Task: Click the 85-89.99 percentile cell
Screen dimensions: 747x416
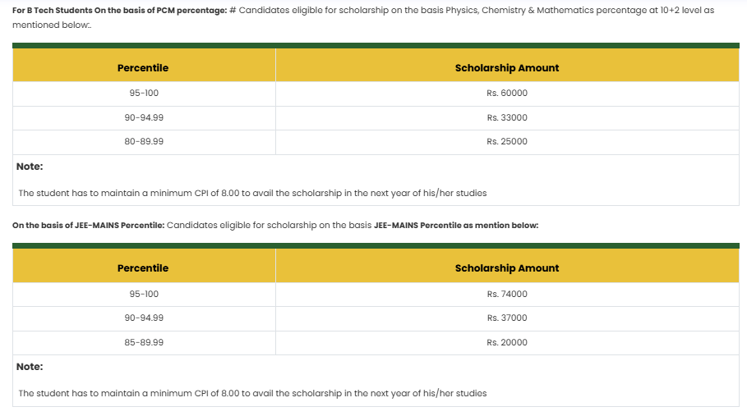Action: 144,342
